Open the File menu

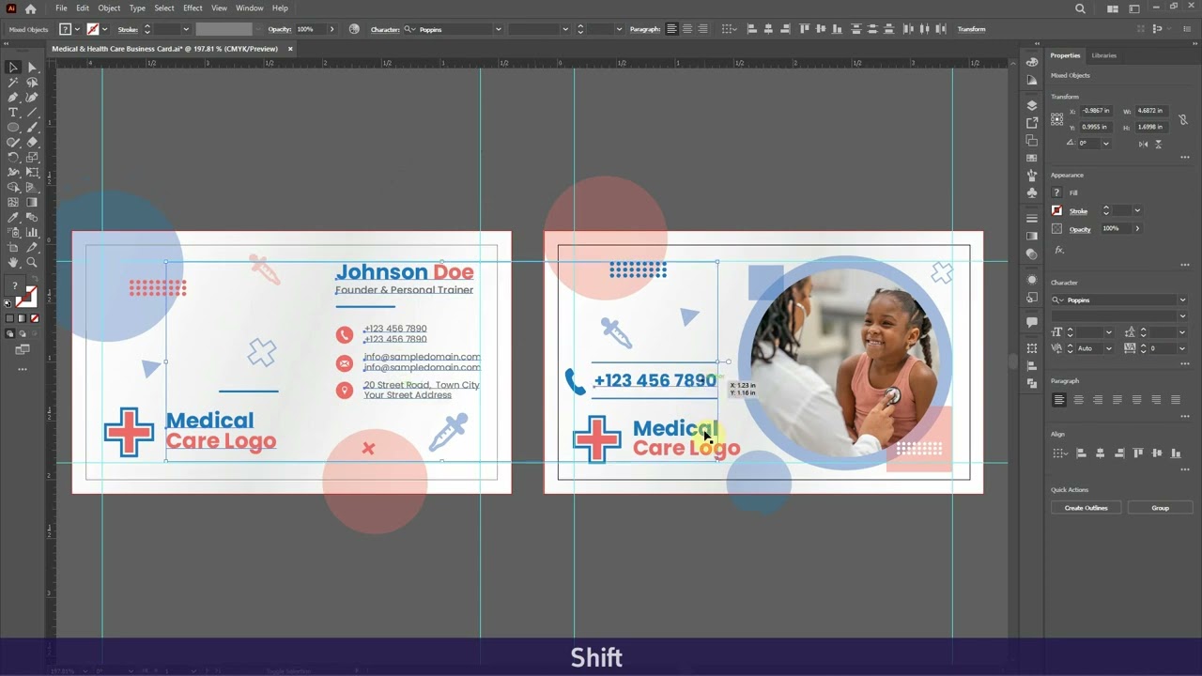coord(61,8)
